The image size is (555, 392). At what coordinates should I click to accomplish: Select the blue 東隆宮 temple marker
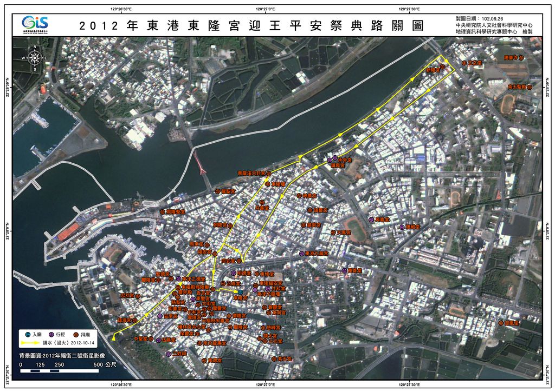pyautogui.click(x=241, y=292)
